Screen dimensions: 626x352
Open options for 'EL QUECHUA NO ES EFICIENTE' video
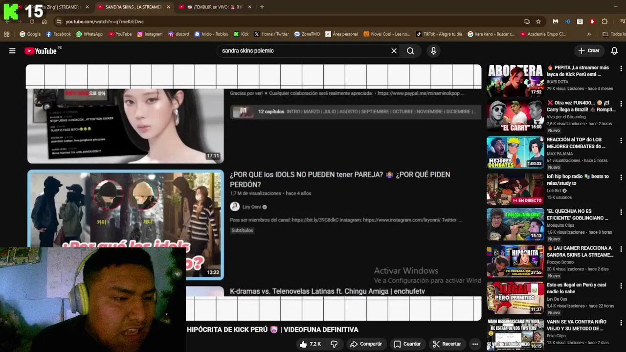pos(621,212)
